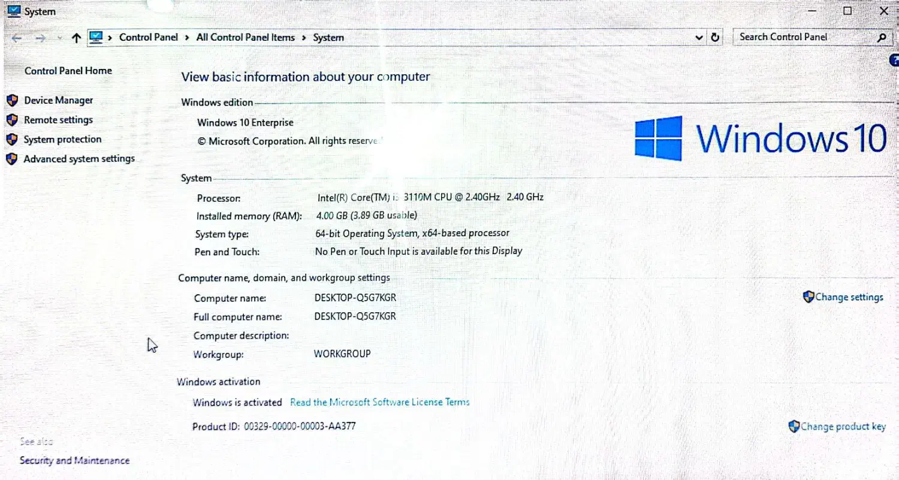Click the Computer name value 'DESKTOP-Q5G7KGR'
The width and height of the screenshot is (899, 480).
click(x=355, y=298)
